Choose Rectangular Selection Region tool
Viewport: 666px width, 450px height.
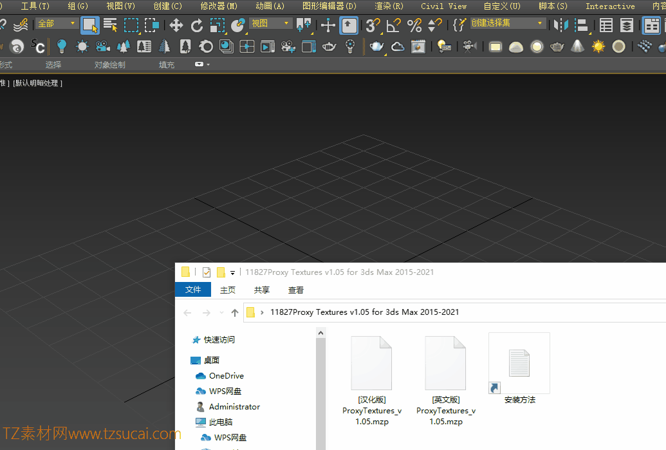pyautogui.click(x=131, y=25)
